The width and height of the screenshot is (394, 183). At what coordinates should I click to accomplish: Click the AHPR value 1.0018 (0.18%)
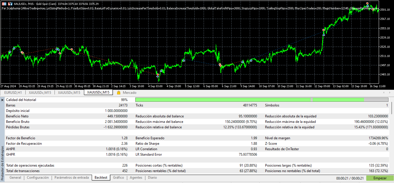click(117, 149)
